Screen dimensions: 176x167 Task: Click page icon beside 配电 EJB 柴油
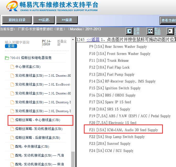(x=12, y=164)
